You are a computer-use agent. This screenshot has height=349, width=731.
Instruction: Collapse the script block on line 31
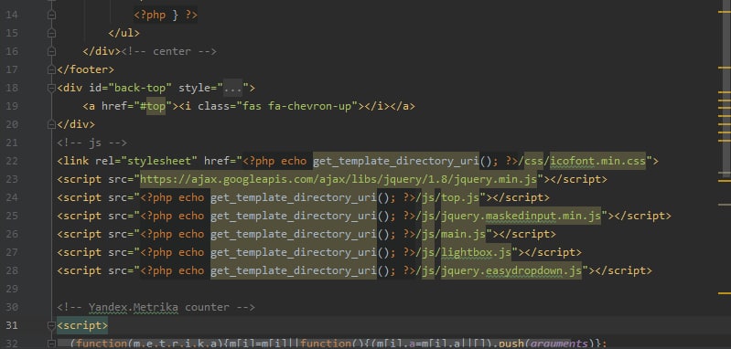(x=51, y=326)
